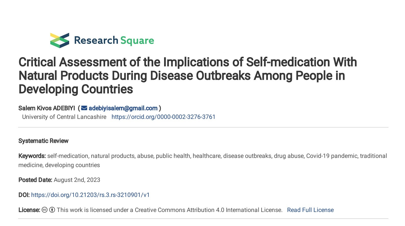The height and width of the screenshot is (226, 405).
Task: Click the Posted Date label
Action: click(x=35, y=180)
